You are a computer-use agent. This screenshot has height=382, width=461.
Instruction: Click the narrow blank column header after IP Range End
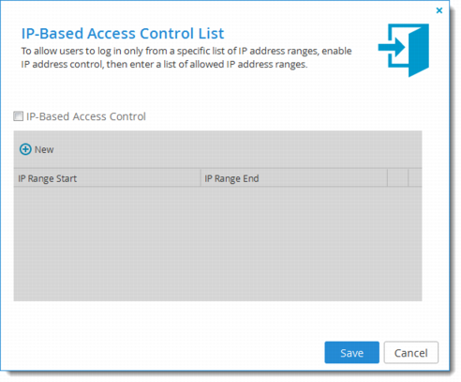coord(397,178)
